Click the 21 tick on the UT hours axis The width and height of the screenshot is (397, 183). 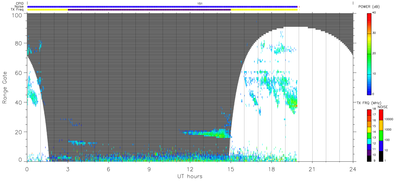point(312,169)
